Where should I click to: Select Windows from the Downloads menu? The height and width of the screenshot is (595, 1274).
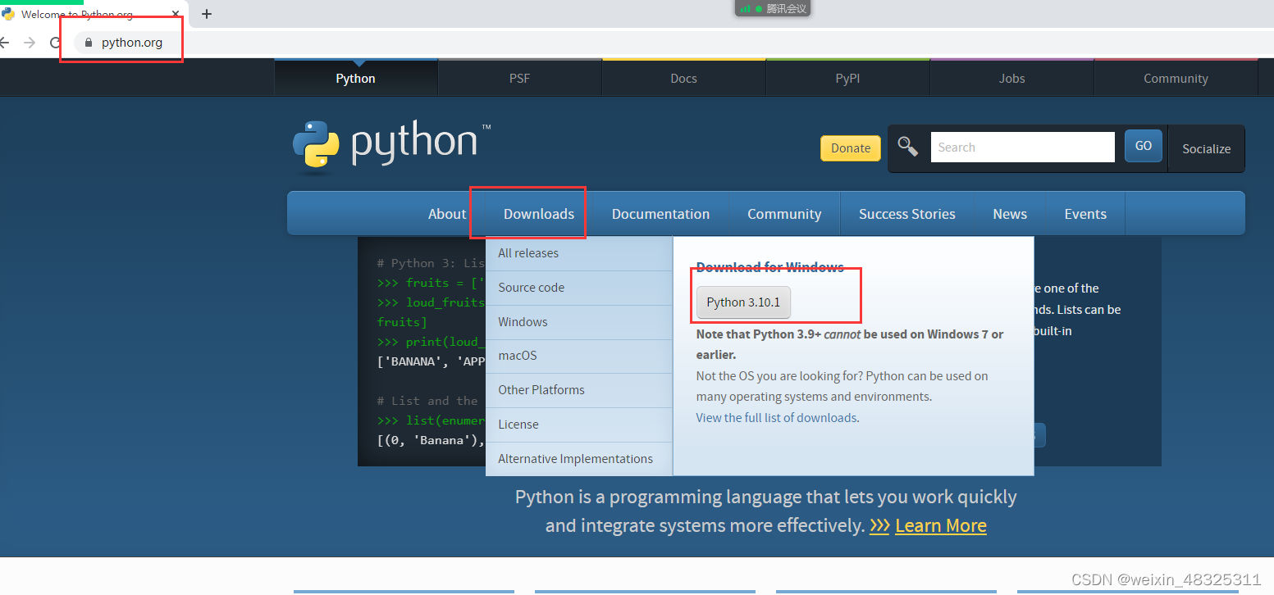pyautogui.click(x=523, y=321)
